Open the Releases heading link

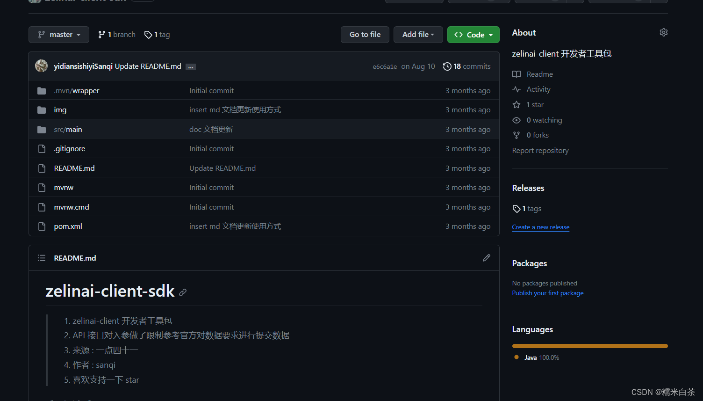[x=528, y=188]
